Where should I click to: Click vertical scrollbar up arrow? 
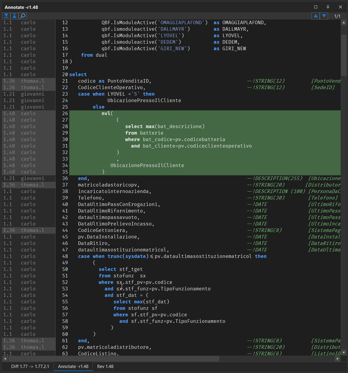click(x=344, y=23)
